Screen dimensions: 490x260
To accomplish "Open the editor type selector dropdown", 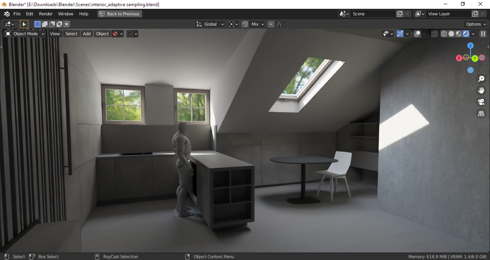I will [x=9, y=24].
